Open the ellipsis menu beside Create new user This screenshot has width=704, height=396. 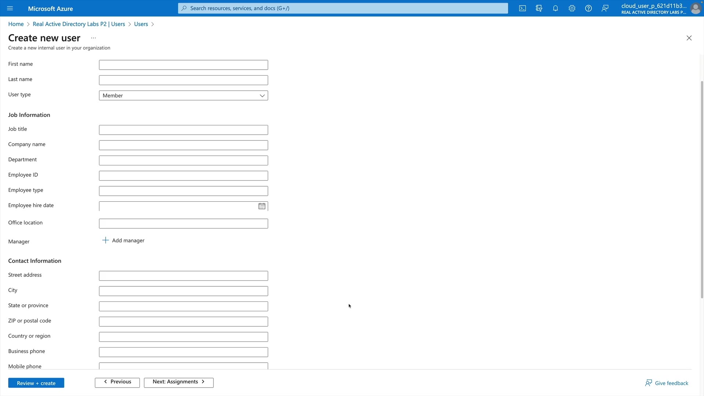tap(93, 38)
